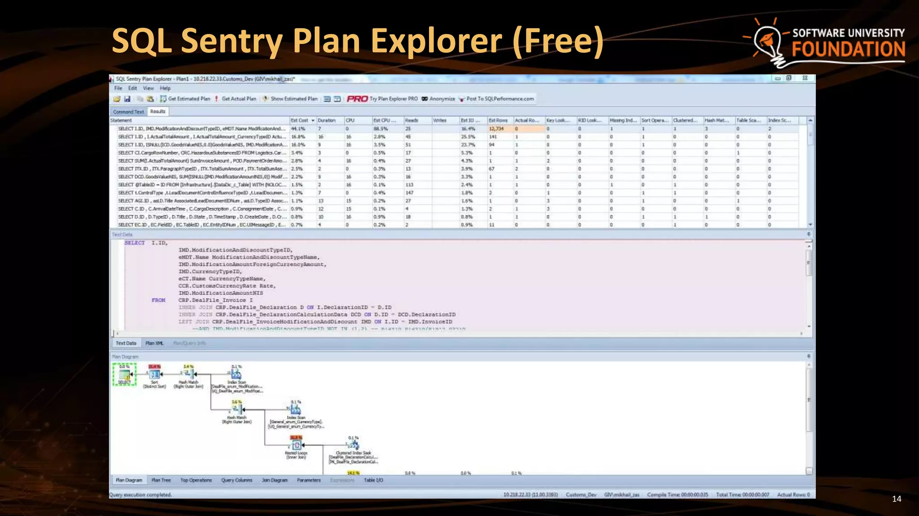Screen dimensions: 919x516
Task: Select row 'SELECT CI.CargoRowNumber, CRC.Hazardous...'
Action: point(454,153)
